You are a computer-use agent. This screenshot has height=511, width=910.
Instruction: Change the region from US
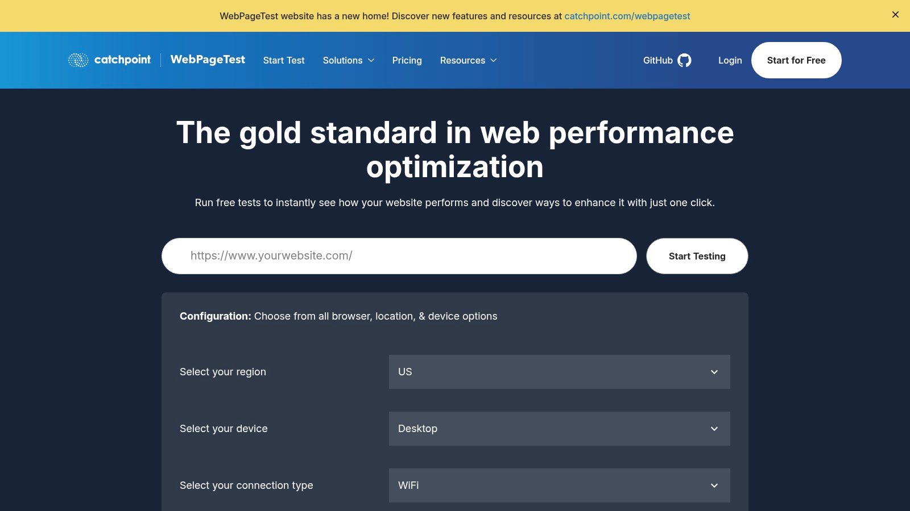tap(559, 372)
